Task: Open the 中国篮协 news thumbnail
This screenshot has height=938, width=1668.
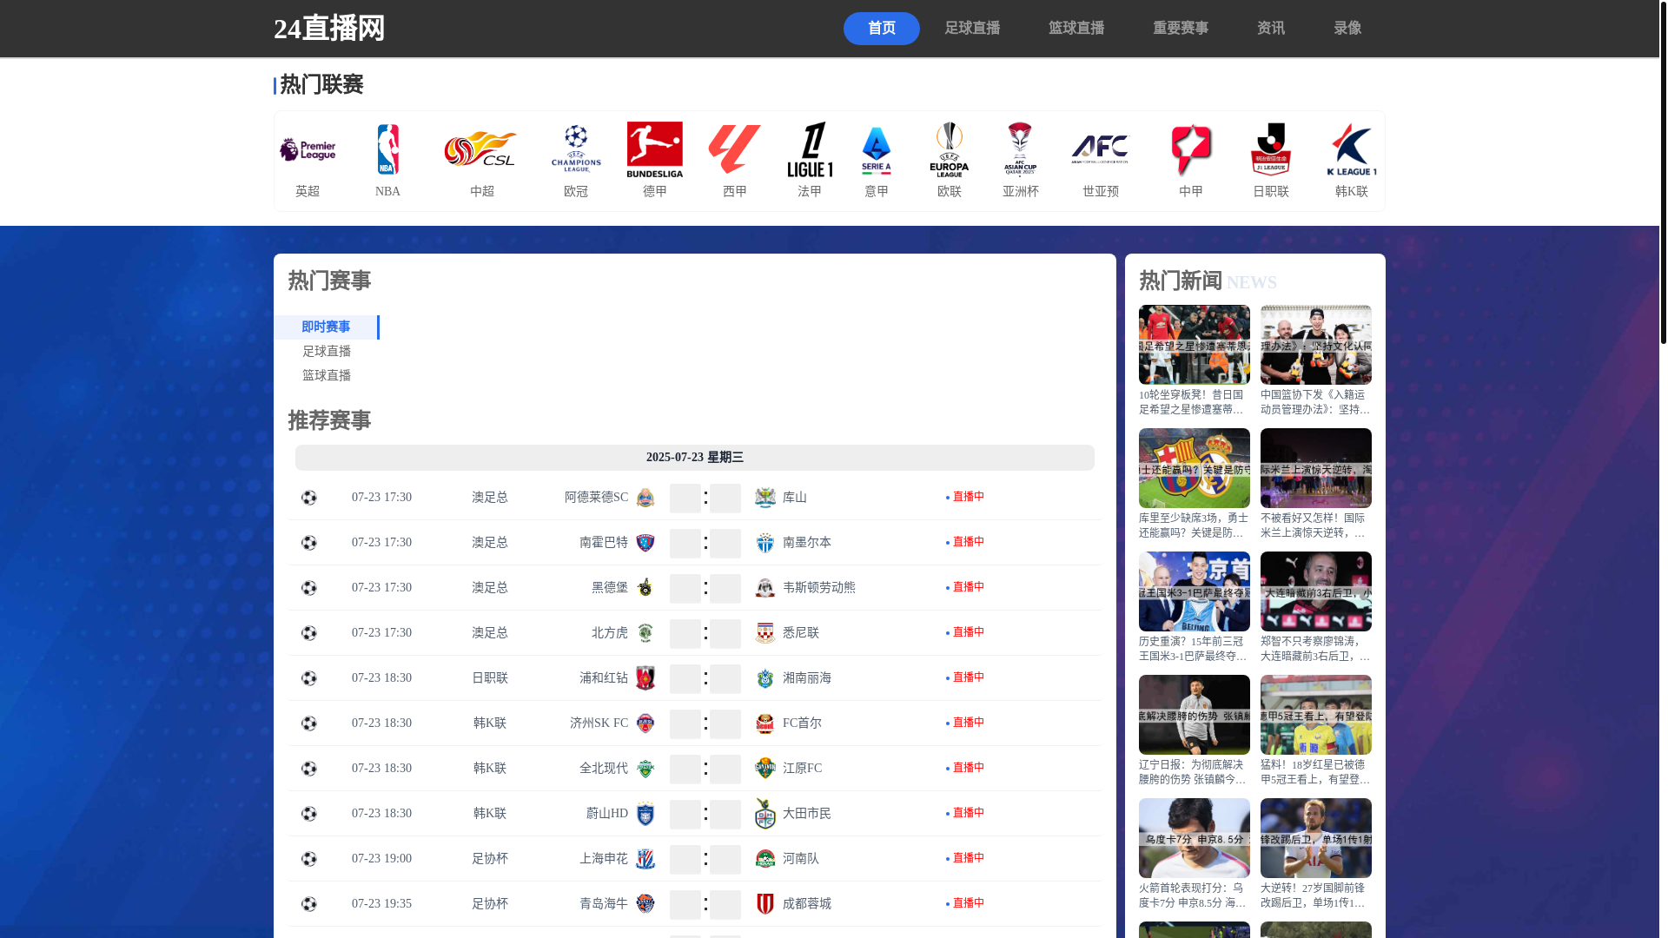Action: (1316, 345)
